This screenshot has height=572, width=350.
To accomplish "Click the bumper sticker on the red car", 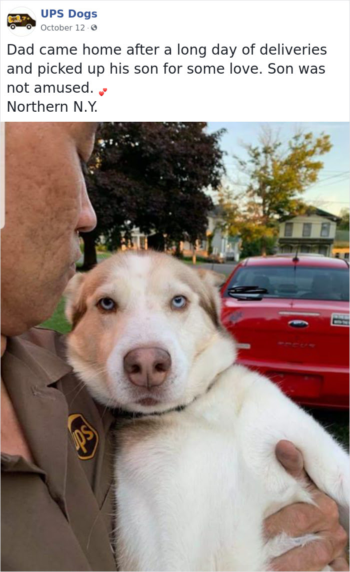I will (x=340, y=320).
